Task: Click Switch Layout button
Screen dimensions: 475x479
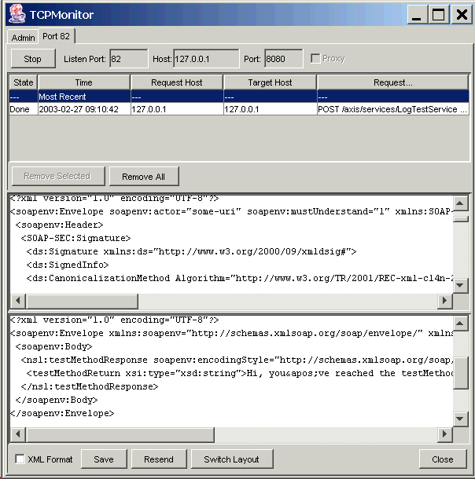Action: click(x=231, y=459)
